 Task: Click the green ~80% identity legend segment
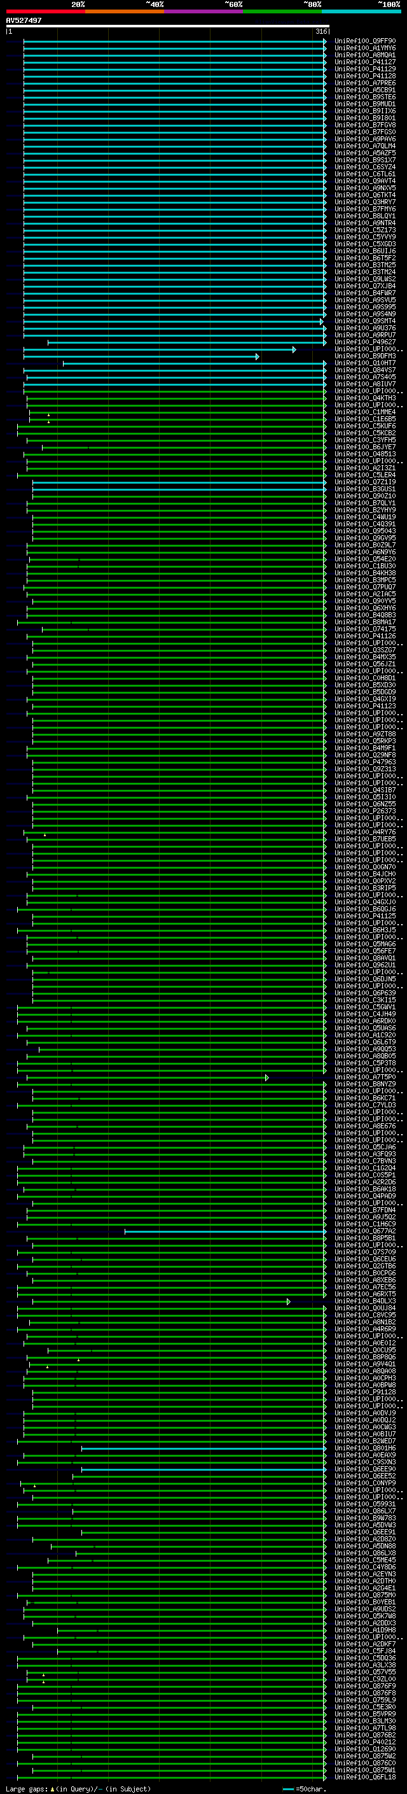[282, 11]
